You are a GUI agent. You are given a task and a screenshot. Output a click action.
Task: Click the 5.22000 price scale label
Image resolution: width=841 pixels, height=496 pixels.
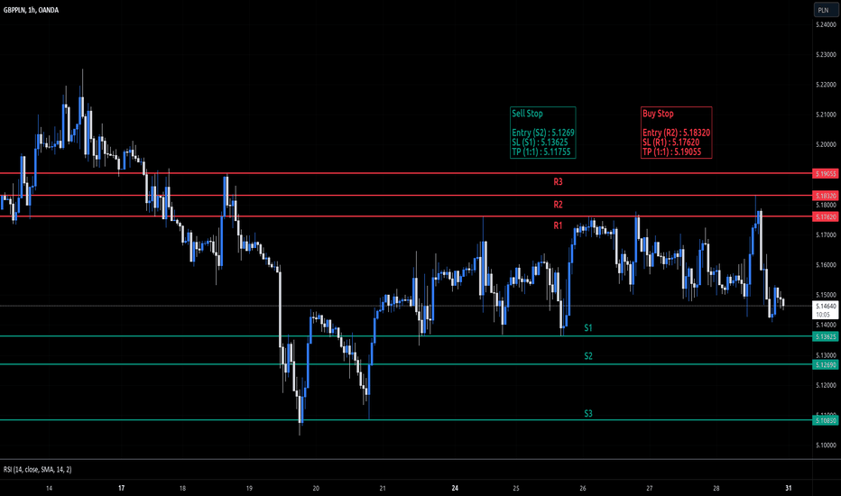click(826, 85)
